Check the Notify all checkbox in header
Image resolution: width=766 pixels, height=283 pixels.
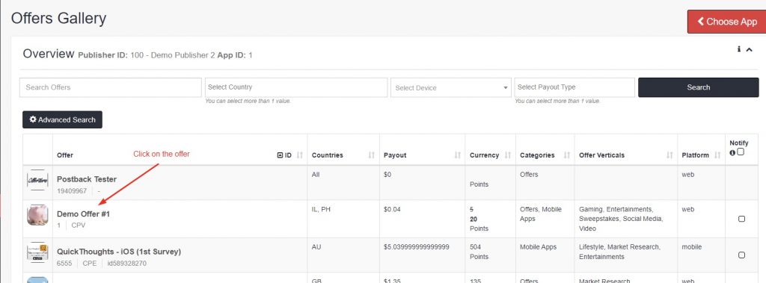tap(741, 152)
